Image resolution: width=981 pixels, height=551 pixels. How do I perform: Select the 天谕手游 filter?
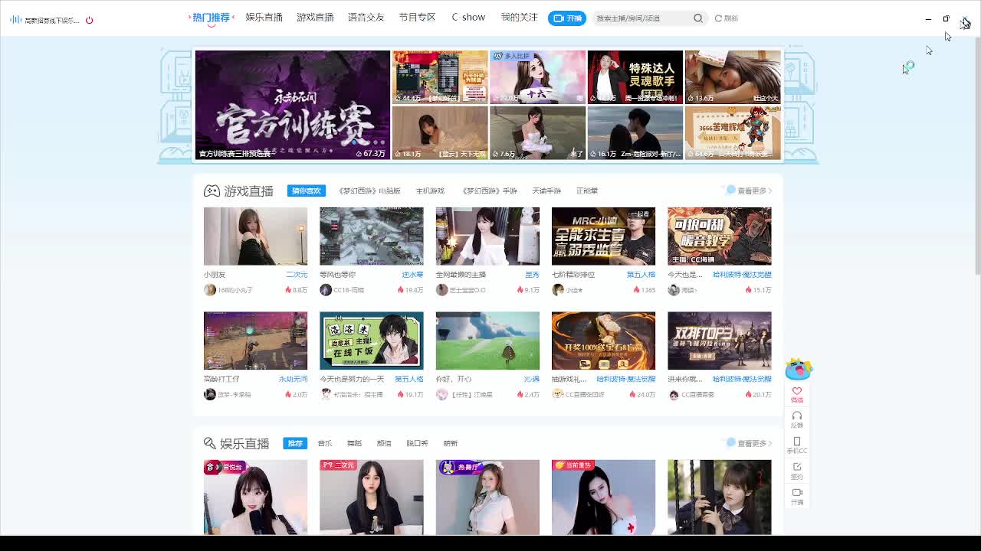546,191
